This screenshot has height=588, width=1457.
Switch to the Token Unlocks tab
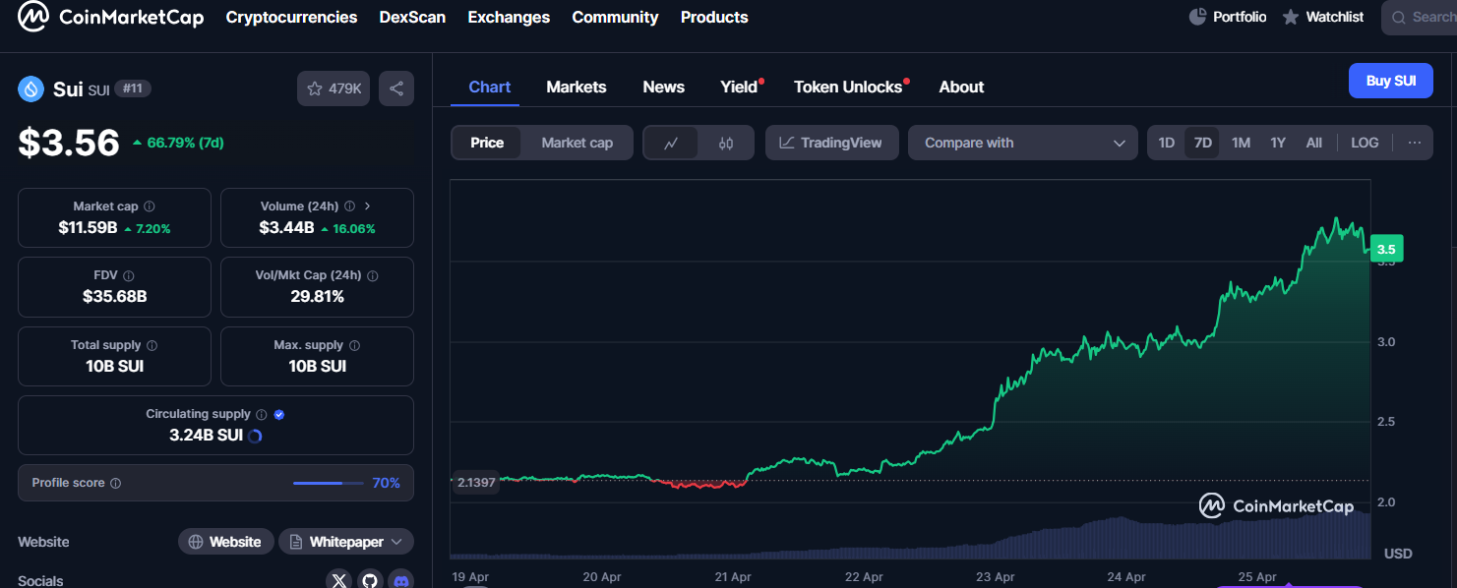coord(848,87)
